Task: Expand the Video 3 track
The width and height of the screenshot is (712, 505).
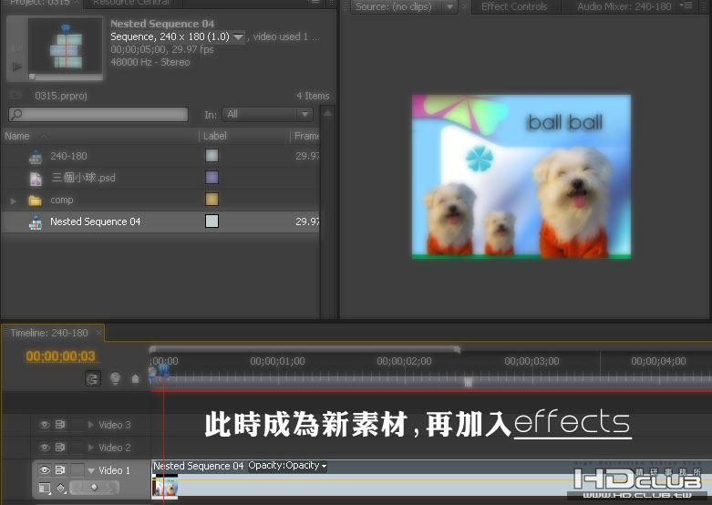Action: (x=91, y=425)
